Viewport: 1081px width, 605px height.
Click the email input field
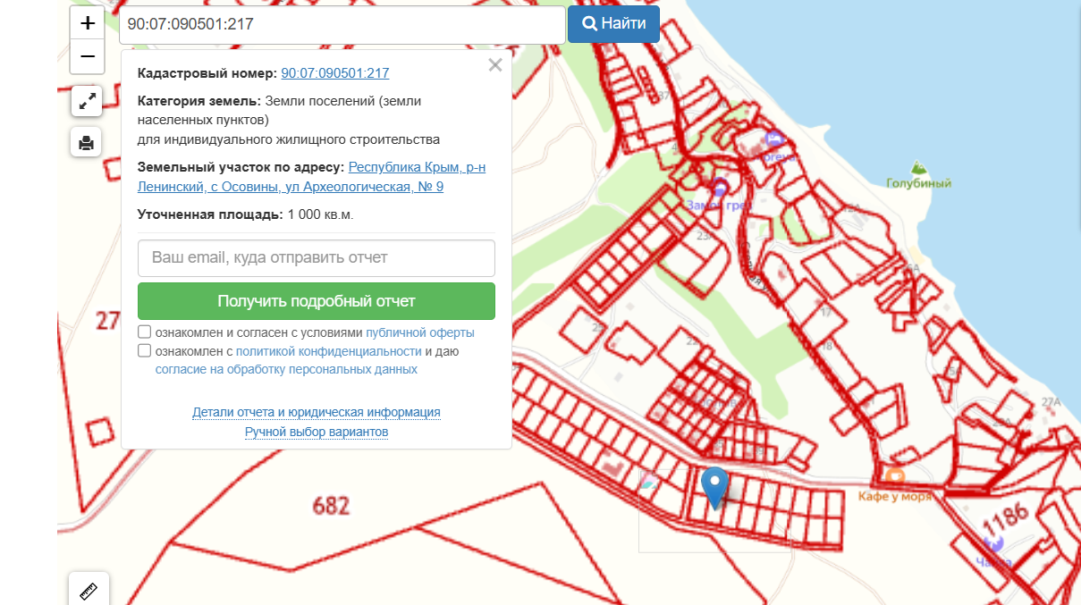coord(317,257)
